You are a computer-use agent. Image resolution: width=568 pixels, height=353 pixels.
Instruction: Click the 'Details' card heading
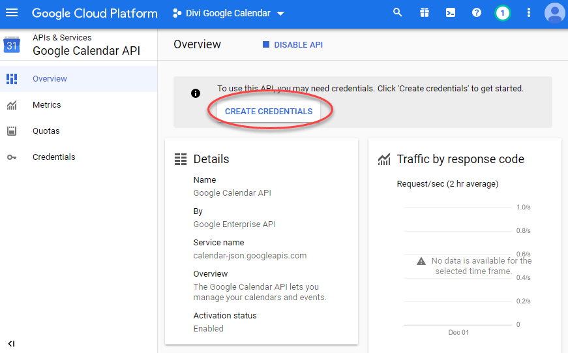click(211, 159)
